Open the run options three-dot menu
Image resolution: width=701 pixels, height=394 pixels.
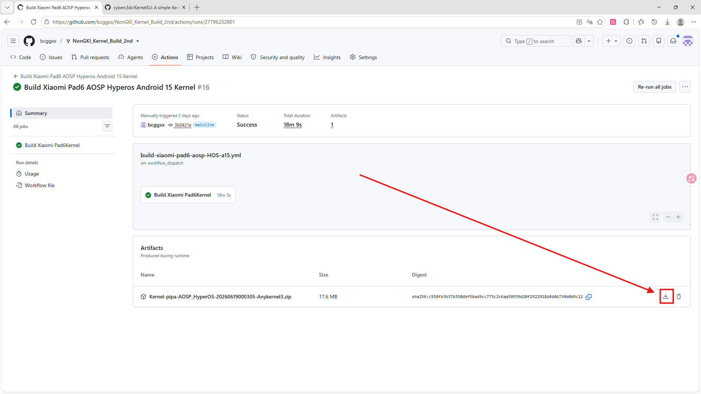pyautogui.click(x=685, y=87)
